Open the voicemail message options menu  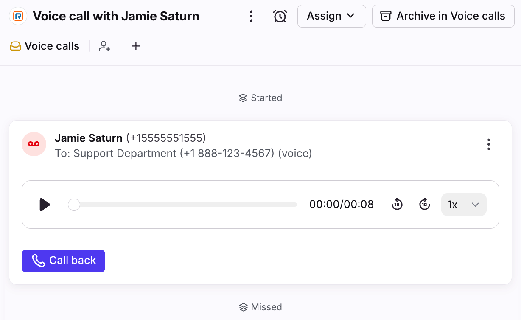(x=489, y=144)
